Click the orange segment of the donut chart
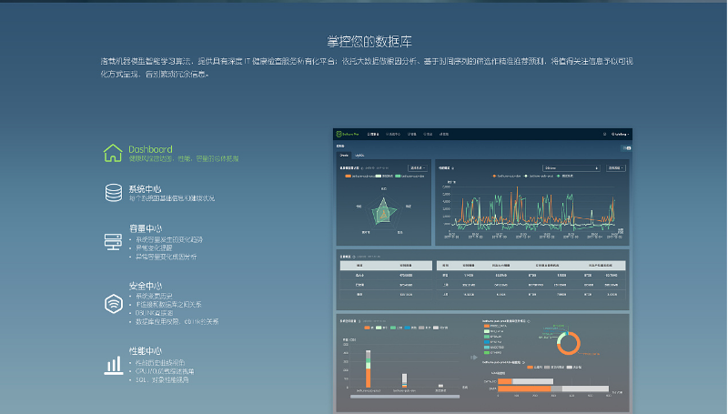This screenshot has height=414, width=728. point(575,345)
